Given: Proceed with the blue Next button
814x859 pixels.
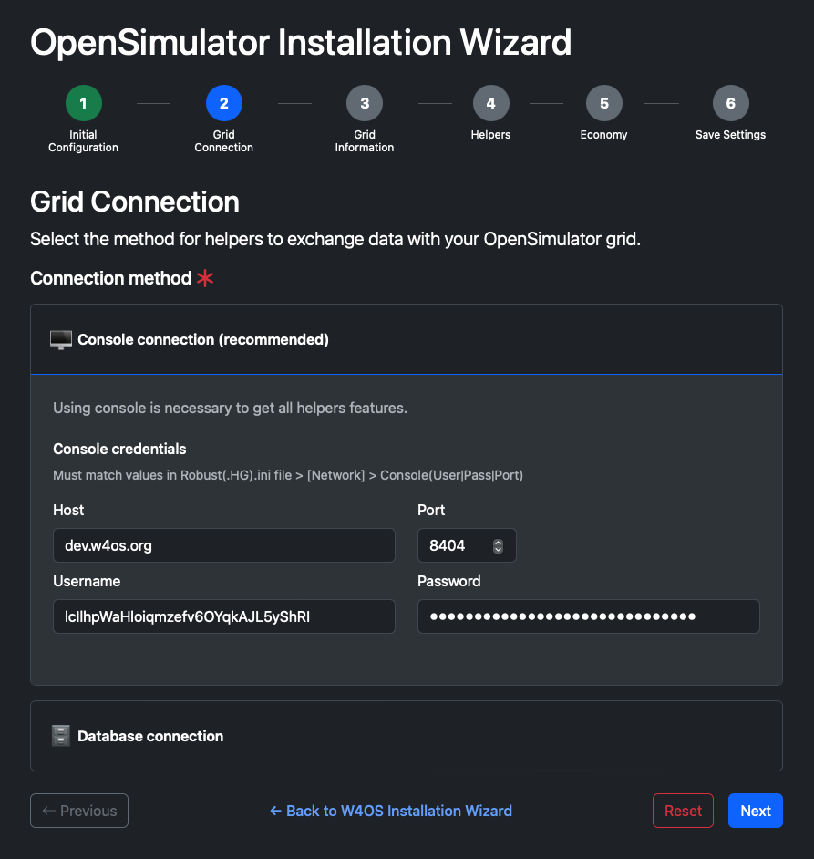Looking at the screenshot, I should point(756,811).
